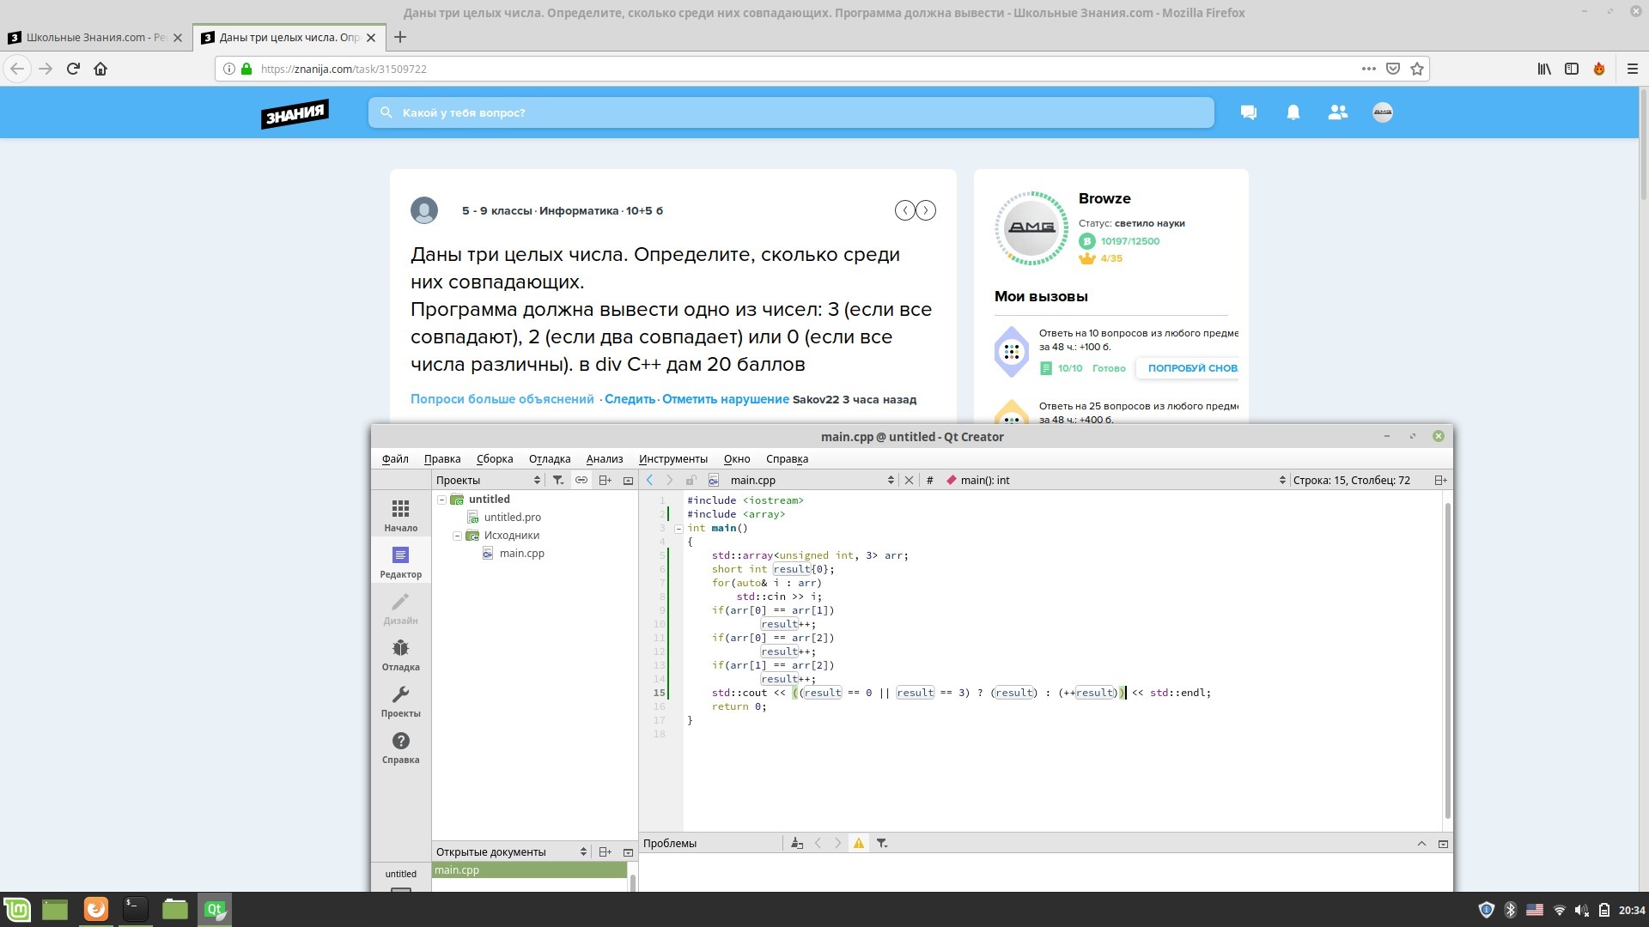The width and height of the screenshot is (1649, 927).
Task: Open the Отладка (Debug) mode
Action: (400, 654)
